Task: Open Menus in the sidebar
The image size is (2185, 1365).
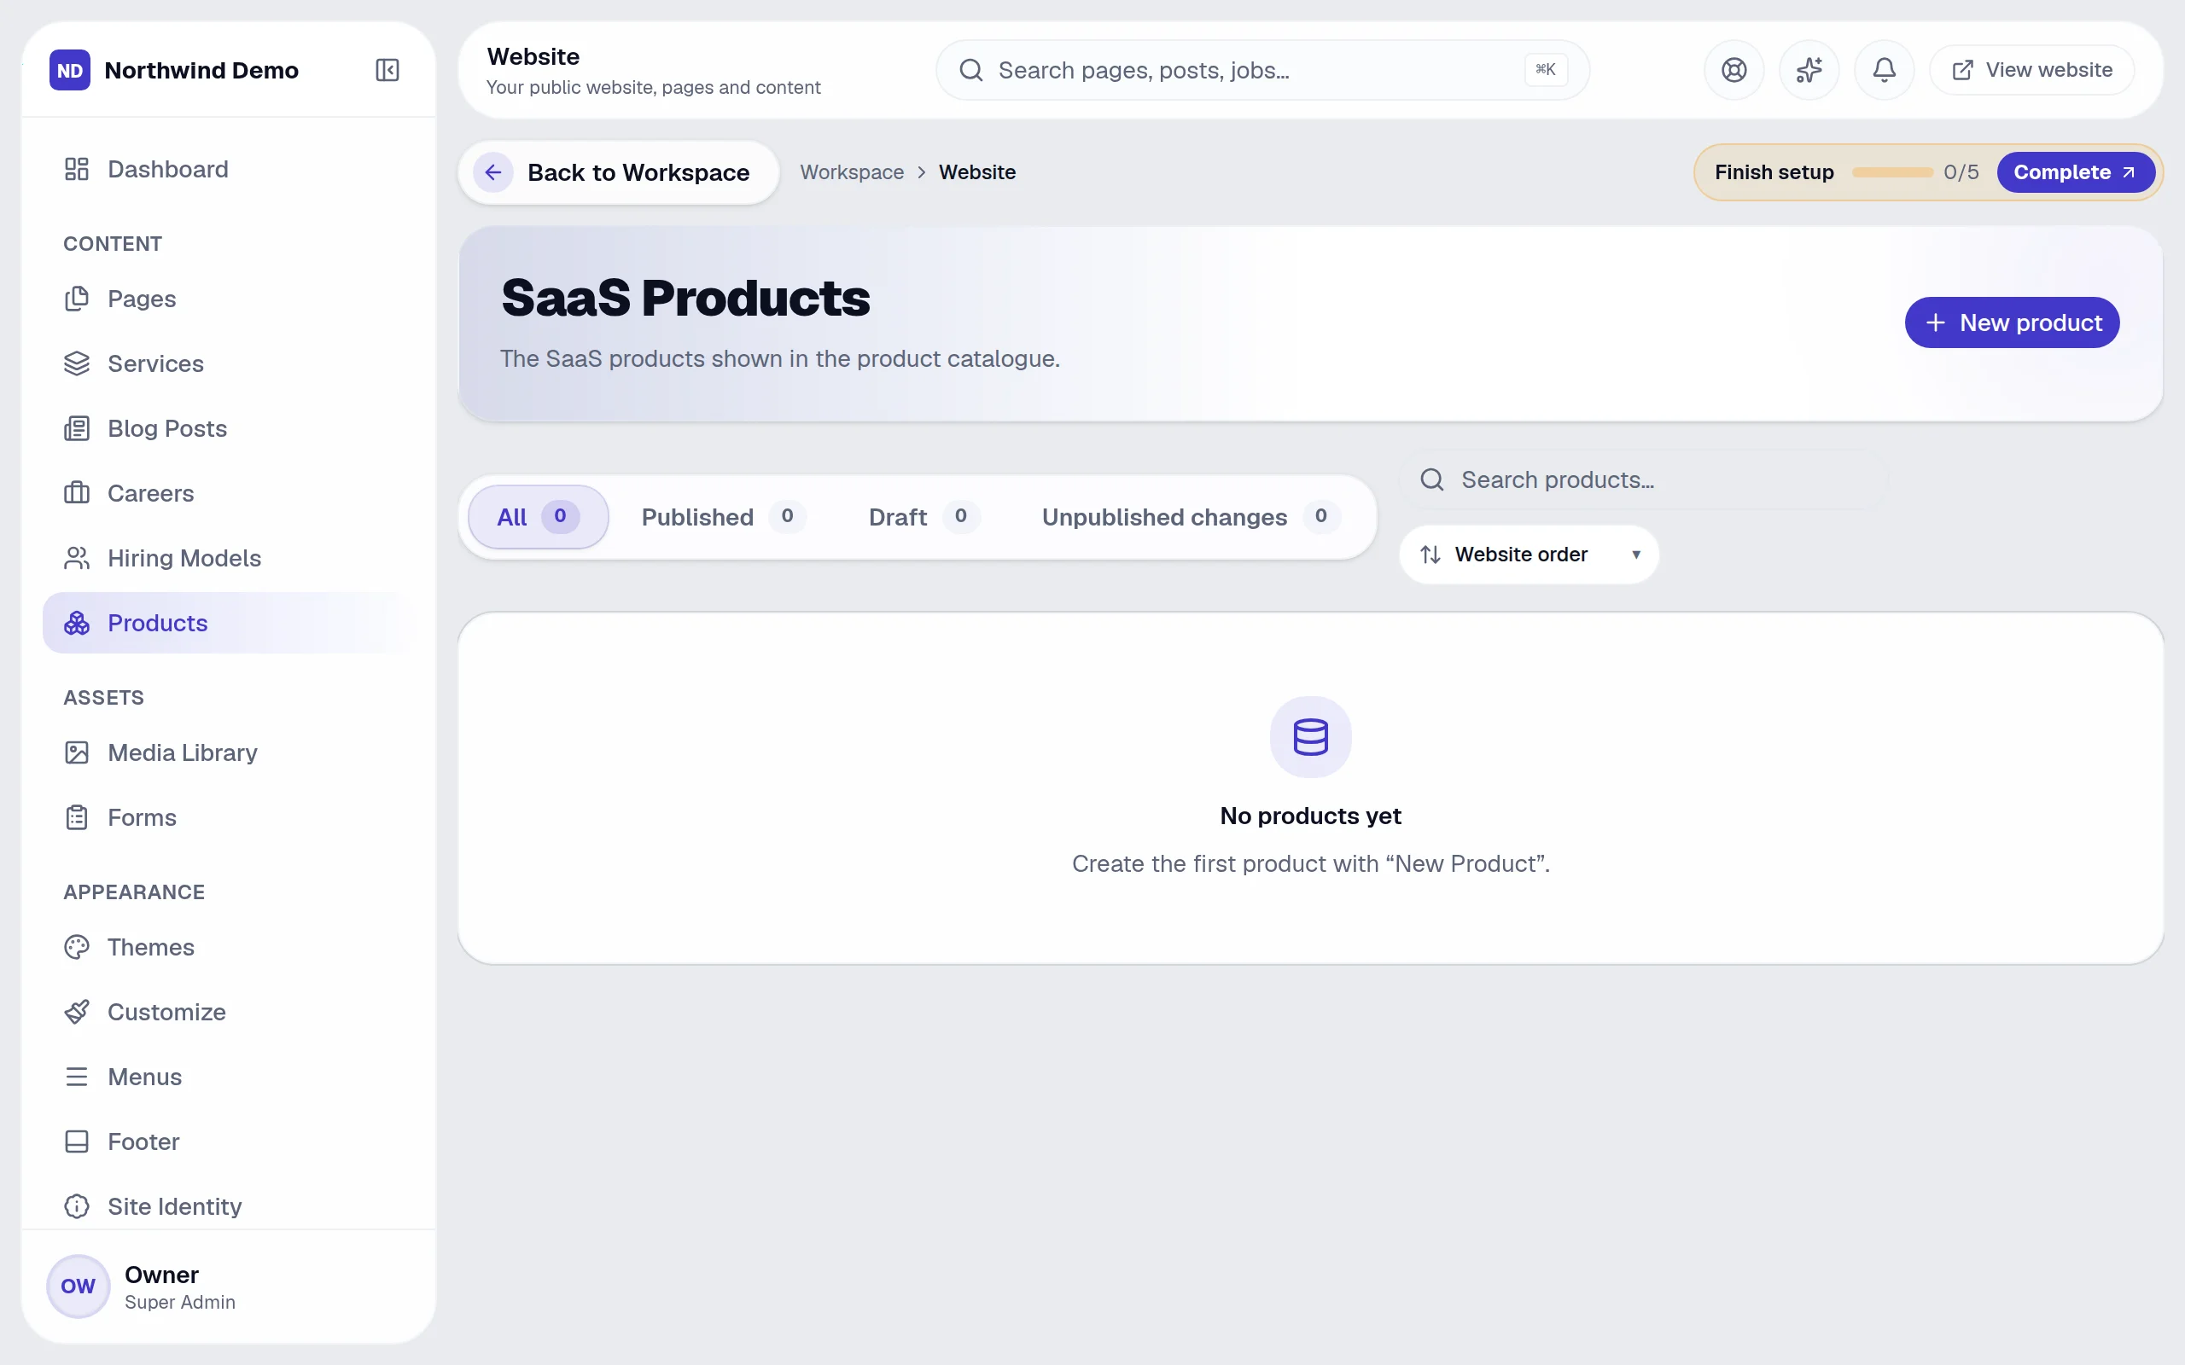Action: [229, 1076]
